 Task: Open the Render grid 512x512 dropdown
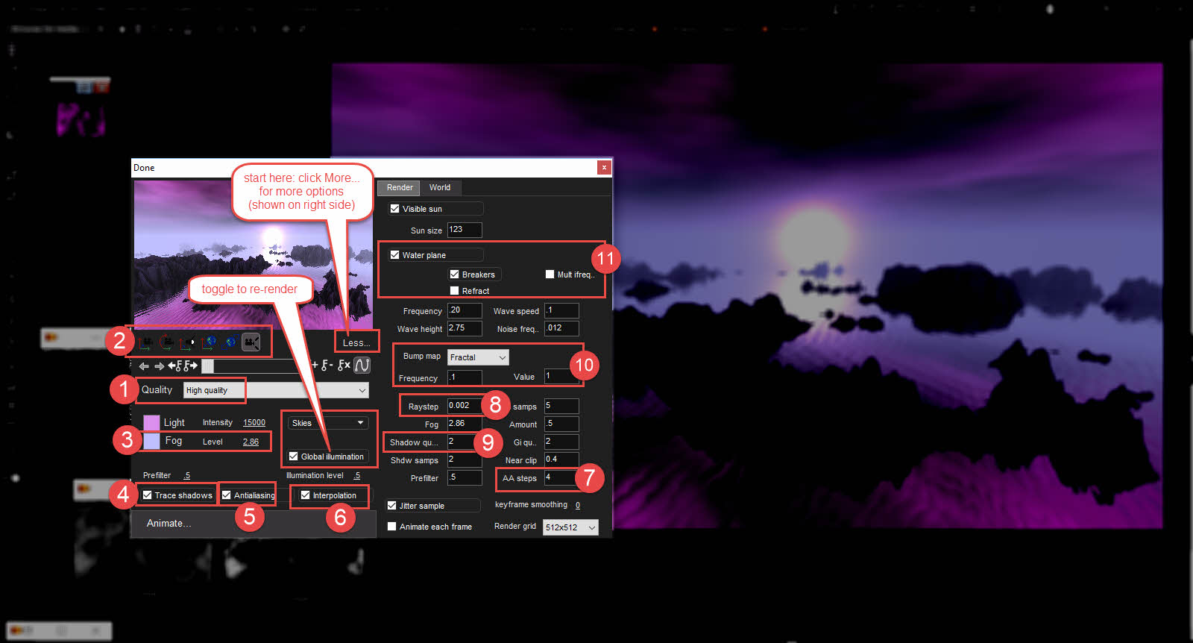pyautogui.click(x=591, y=527)
